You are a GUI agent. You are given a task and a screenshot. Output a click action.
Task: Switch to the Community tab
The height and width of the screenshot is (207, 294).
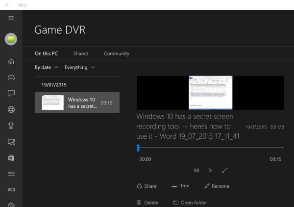coord(117,53)
